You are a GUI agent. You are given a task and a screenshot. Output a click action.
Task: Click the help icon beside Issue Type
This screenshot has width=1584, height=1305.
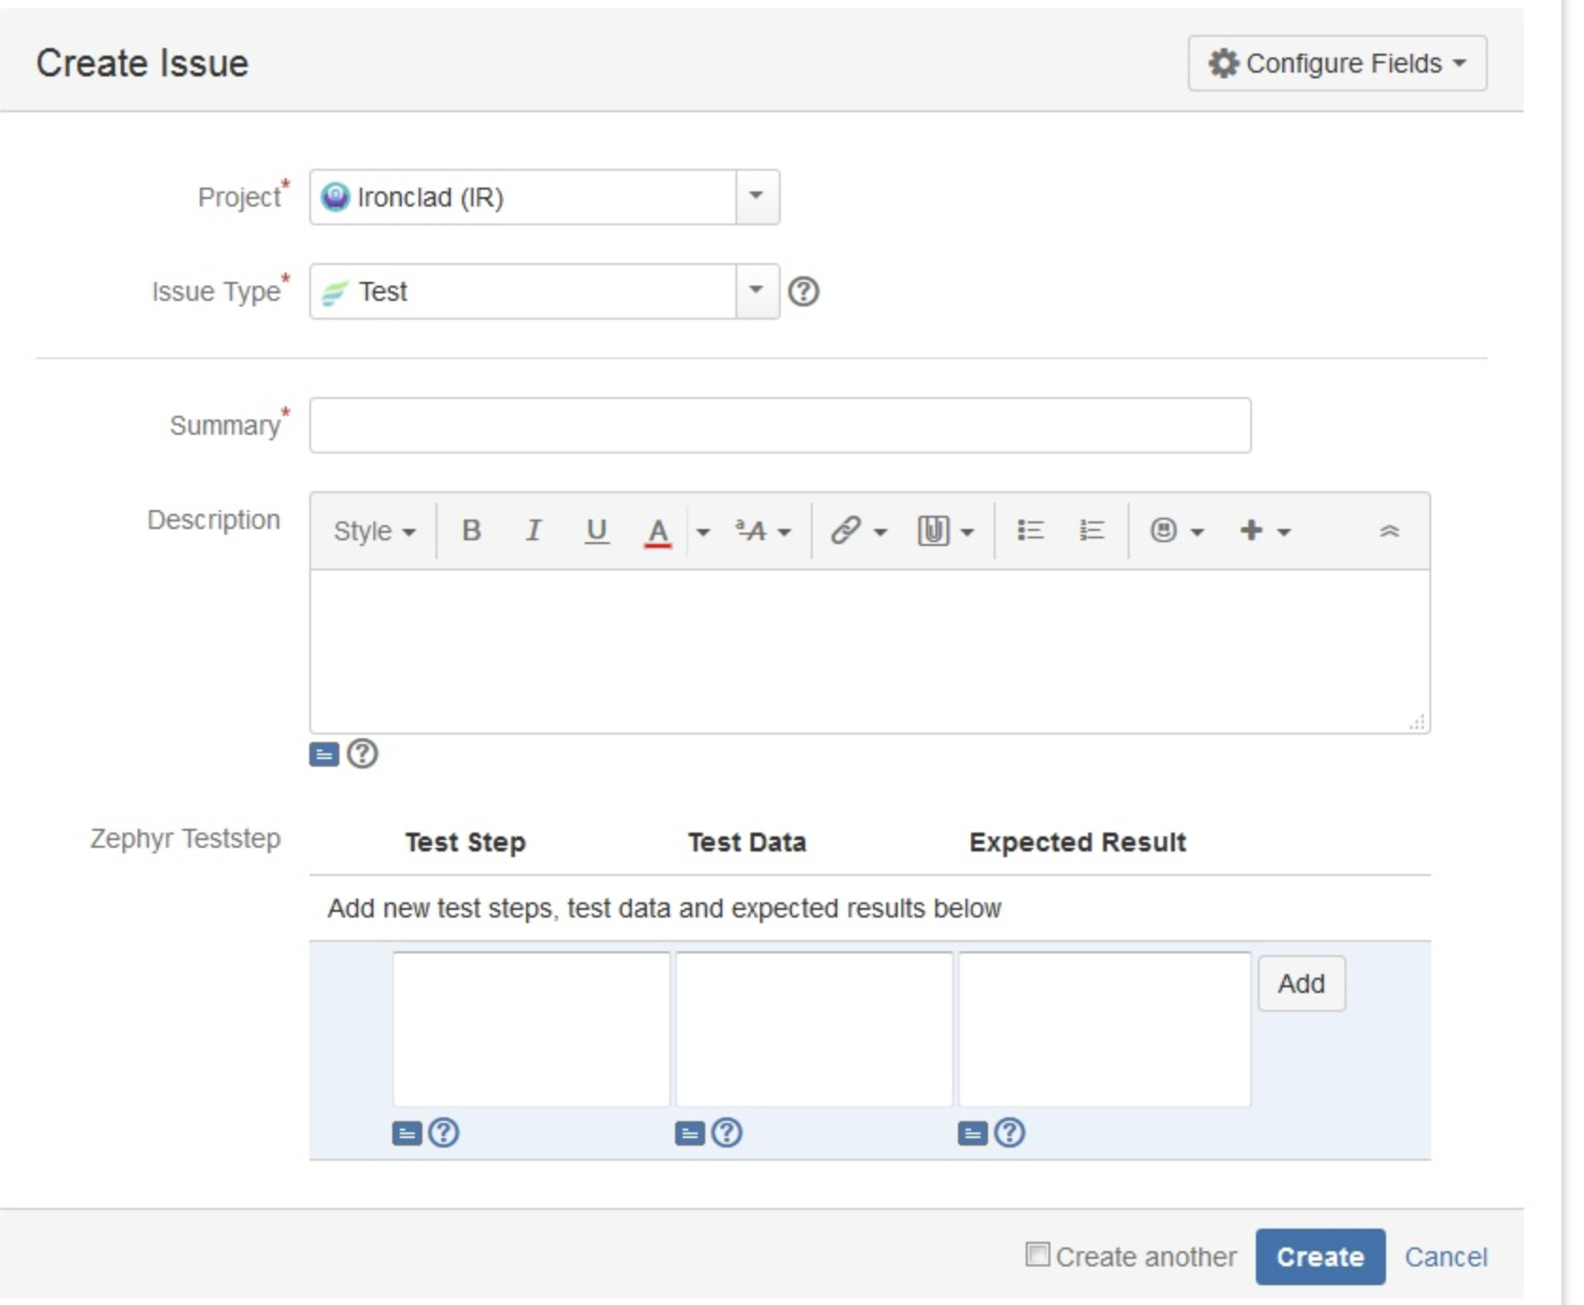803,291
